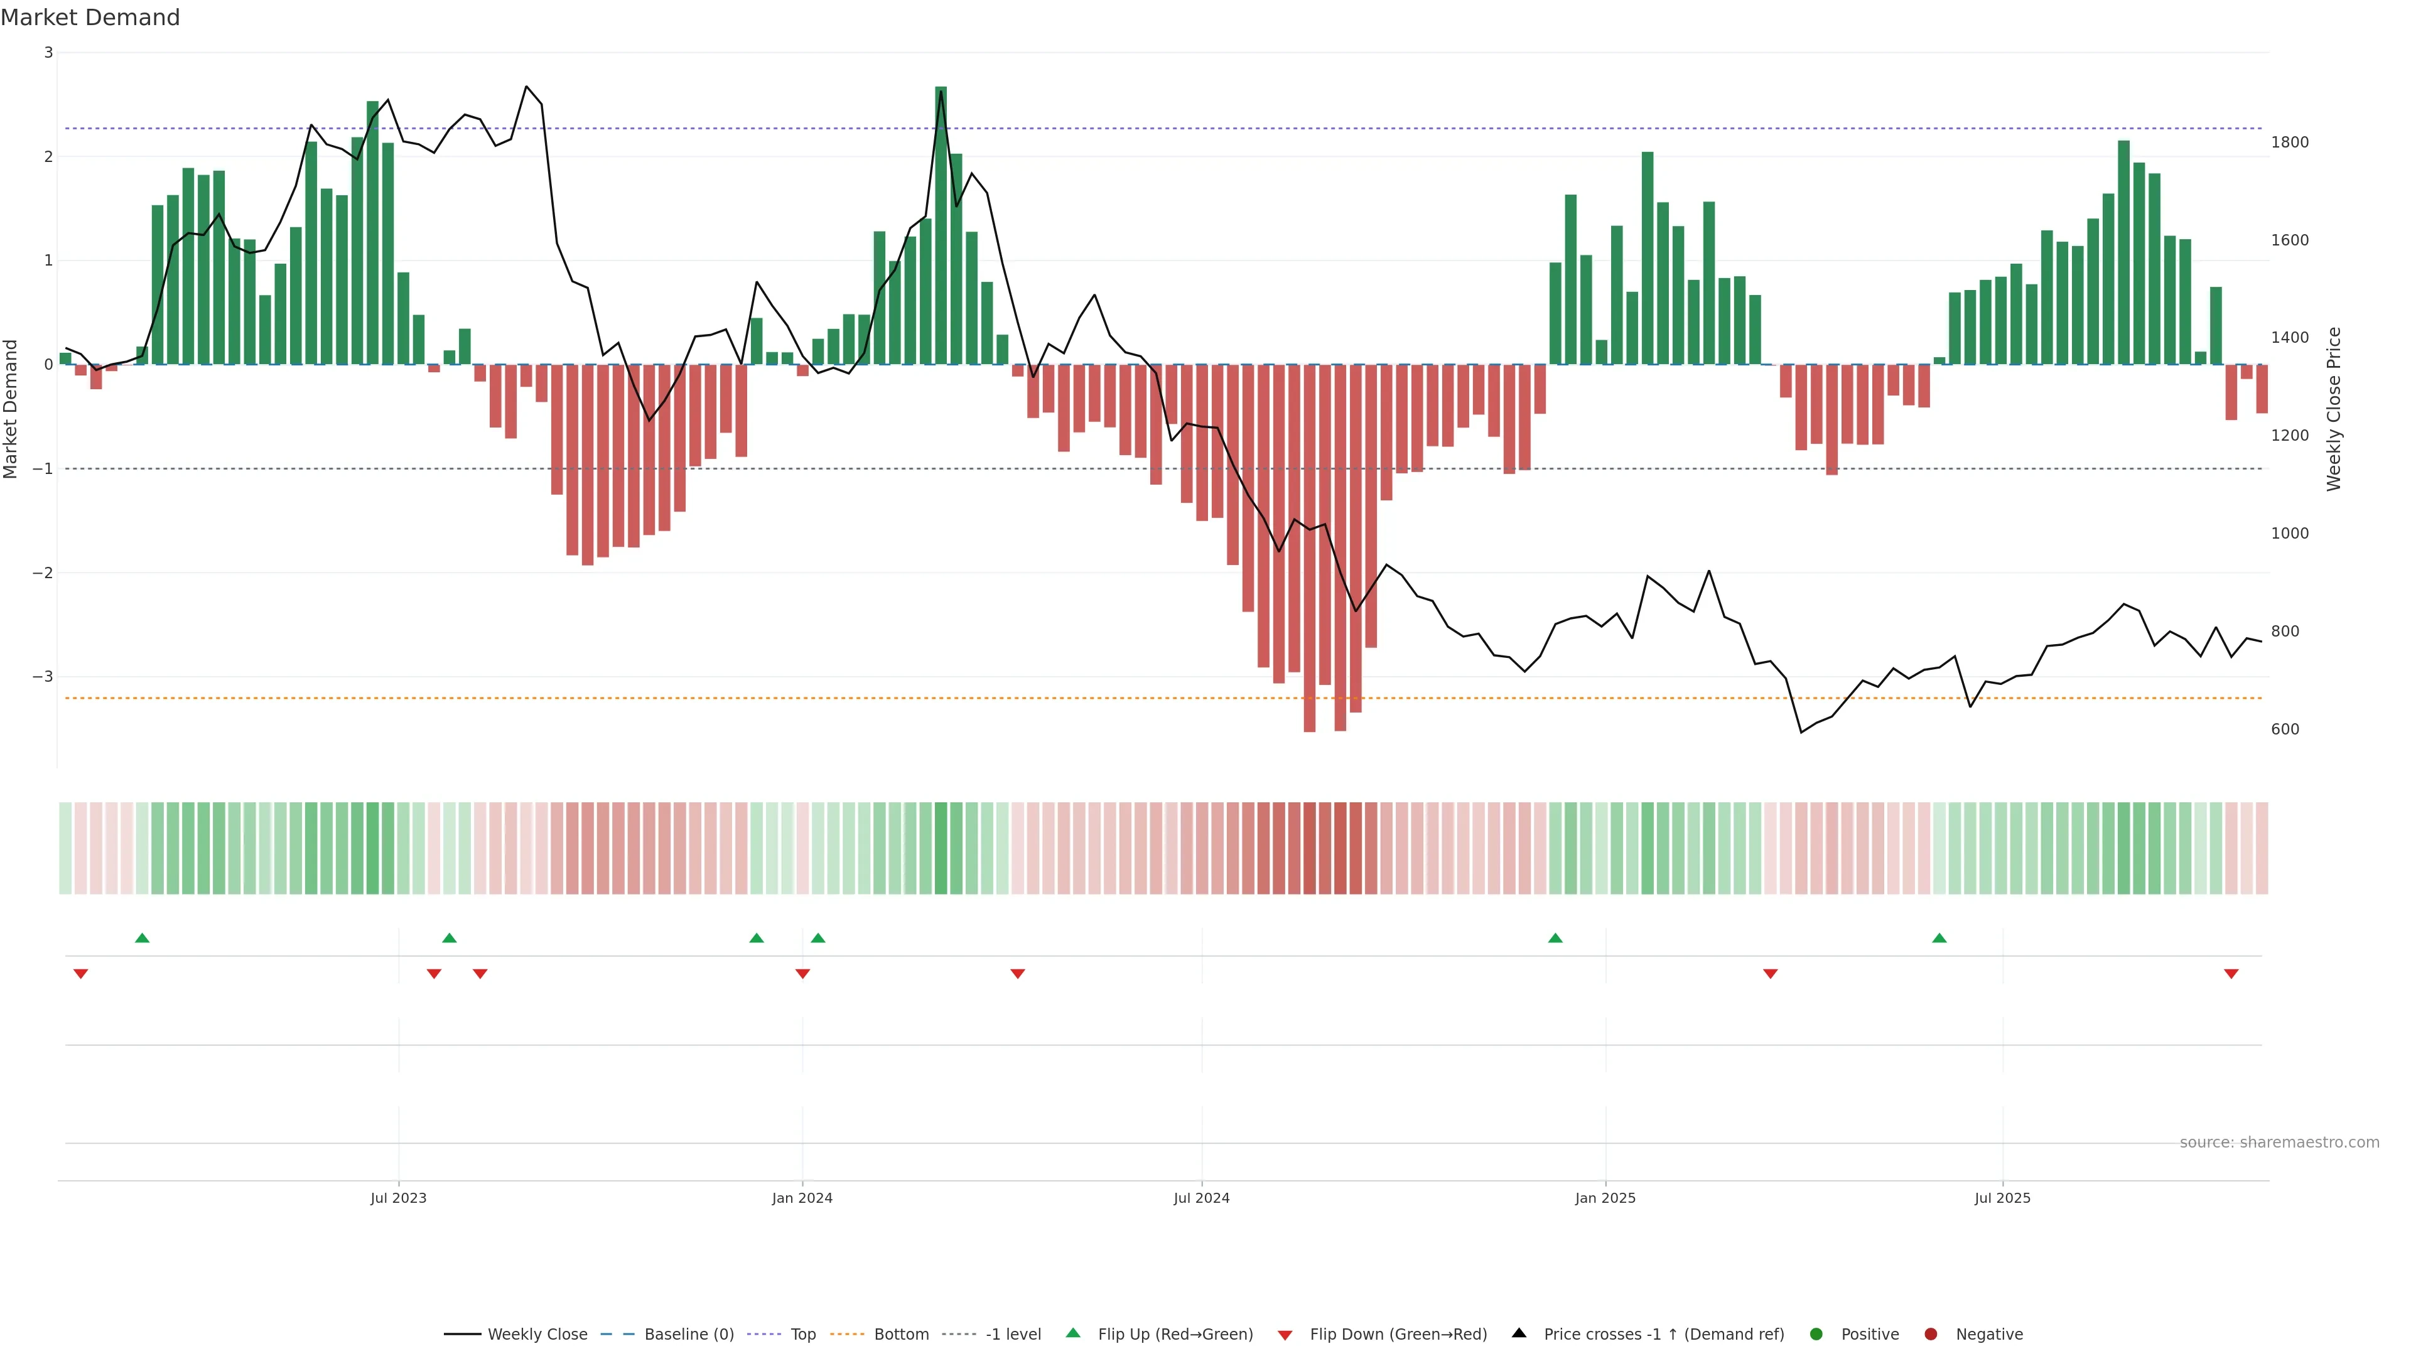
Task: Click the Jan 2024 x-axis label
Action: (802, 1198)
